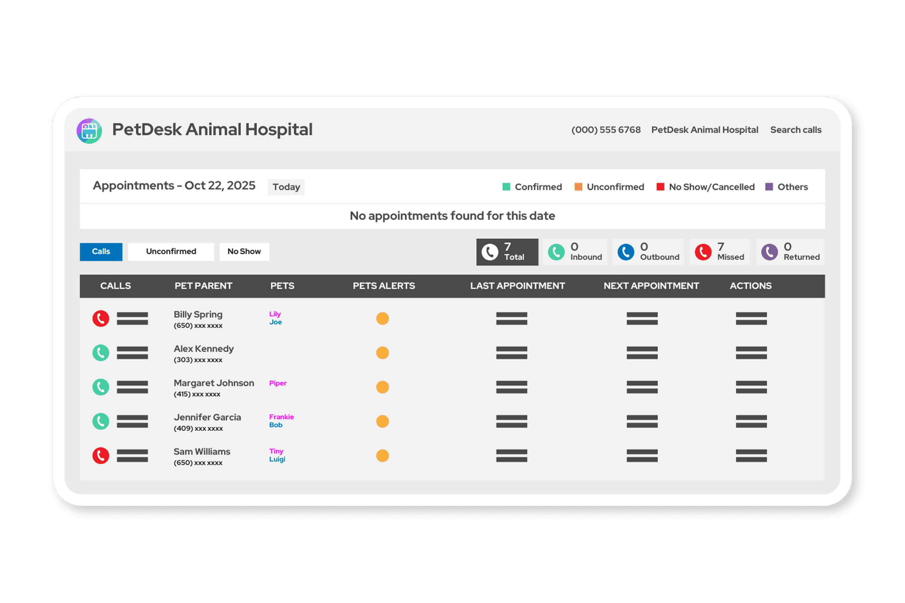
Task: Filter by Returned calls counter
Action: click(790, 252)
